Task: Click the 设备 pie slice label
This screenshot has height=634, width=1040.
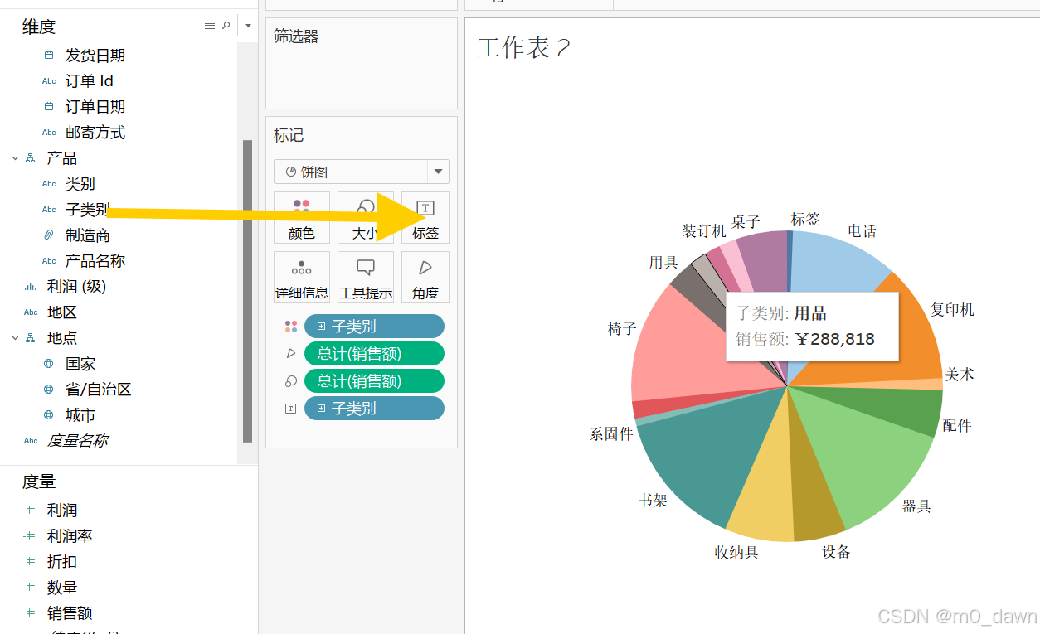Action: click(837, 552)
